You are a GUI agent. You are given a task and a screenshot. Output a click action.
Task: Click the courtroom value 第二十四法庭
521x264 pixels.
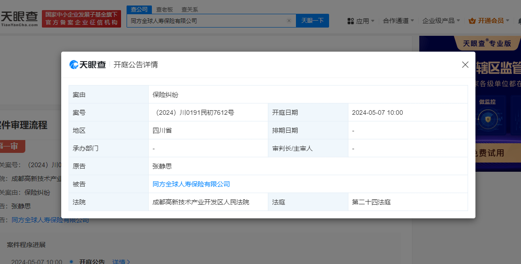(371, 202)
